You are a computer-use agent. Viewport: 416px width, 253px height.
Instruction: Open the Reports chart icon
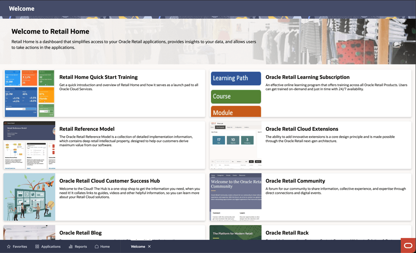tap(71, 247)
